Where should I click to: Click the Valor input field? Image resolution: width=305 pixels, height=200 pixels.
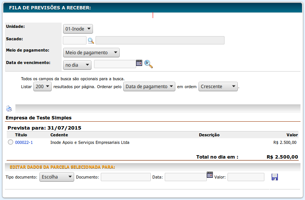[246, 177]
